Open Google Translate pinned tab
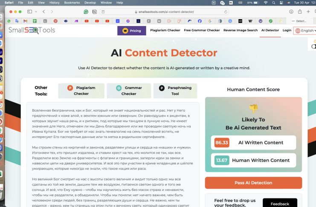Image resolution: width=316 pixels, height=207 pixels. click(x=17, y=21)
